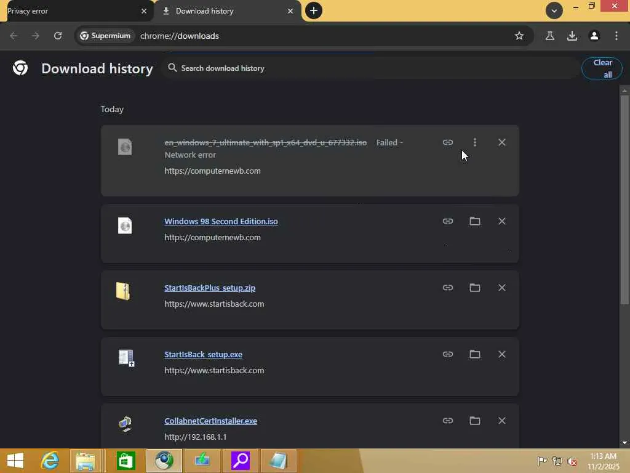630x473 pixels.
Task: Click the network tray icon
Action: pos(557,461)
